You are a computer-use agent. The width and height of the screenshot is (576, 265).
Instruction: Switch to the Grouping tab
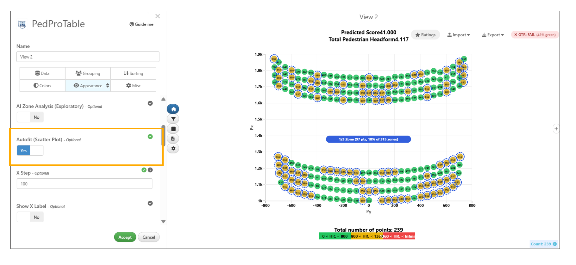[x=88, y=73]
